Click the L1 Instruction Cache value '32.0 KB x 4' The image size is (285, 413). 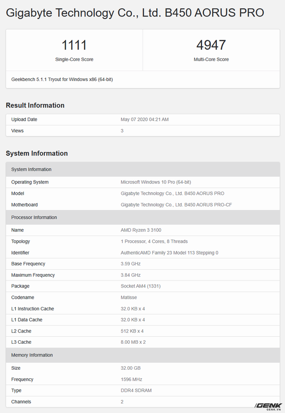click(133, 309)
